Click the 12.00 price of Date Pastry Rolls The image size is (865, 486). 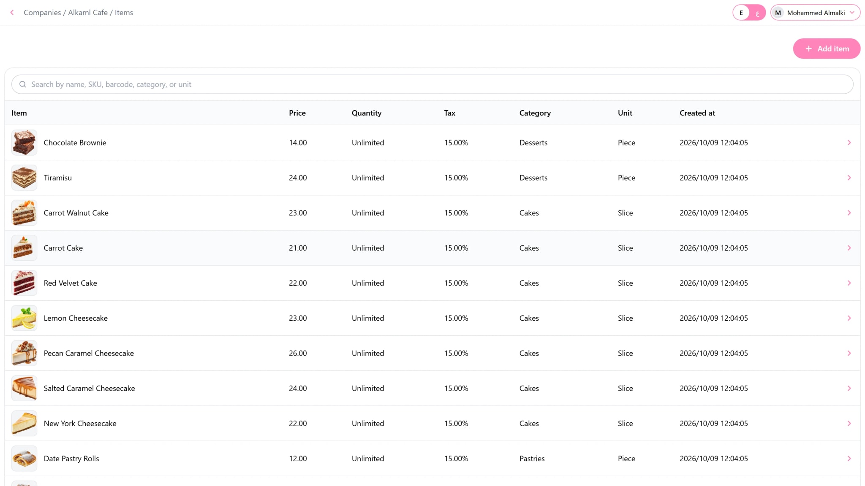point(298,458)
